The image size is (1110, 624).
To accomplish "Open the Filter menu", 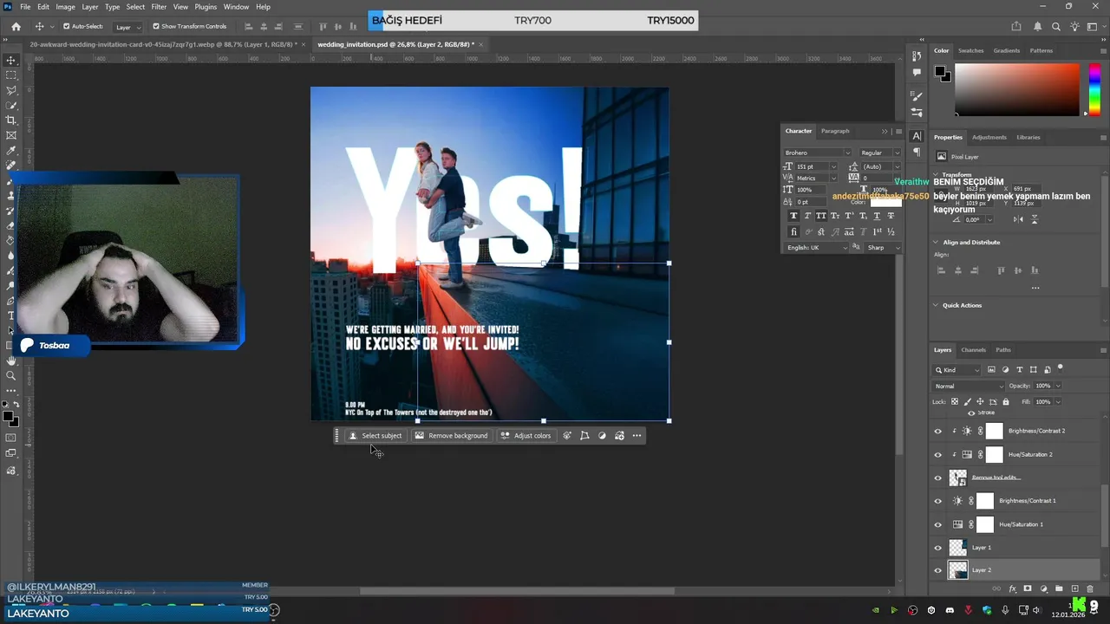I will click(159, 7).
